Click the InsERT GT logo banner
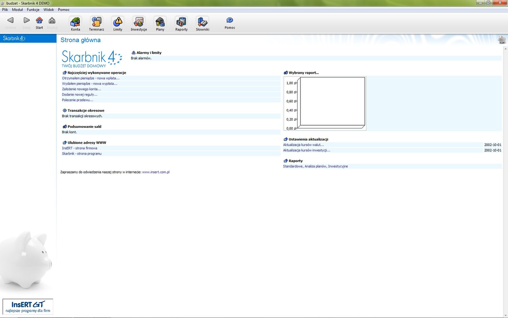Image resolution: width=508 pixels, height=318 pixels. click(28, 306)
